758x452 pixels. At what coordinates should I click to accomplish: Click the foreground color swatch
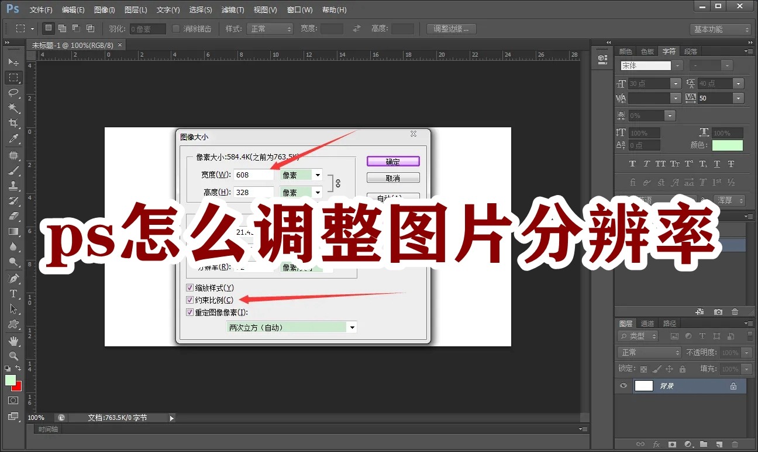tap(10, 380)
